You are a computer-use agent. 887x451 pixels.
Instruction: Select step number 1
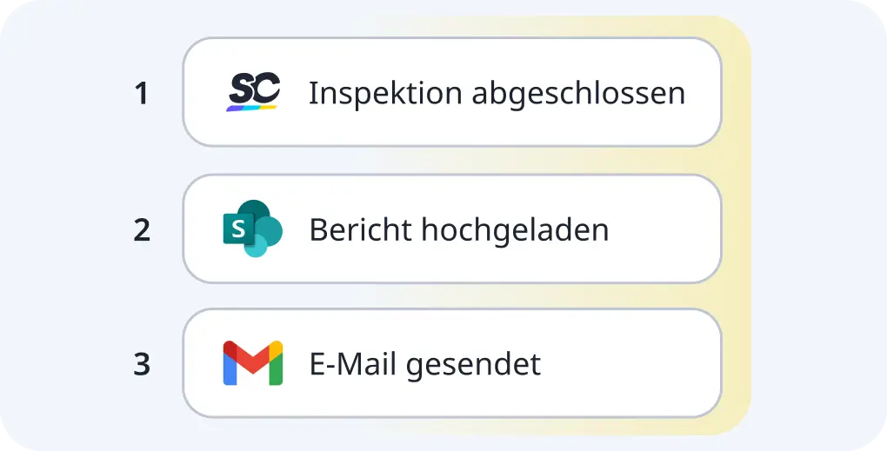click(141, 94)
